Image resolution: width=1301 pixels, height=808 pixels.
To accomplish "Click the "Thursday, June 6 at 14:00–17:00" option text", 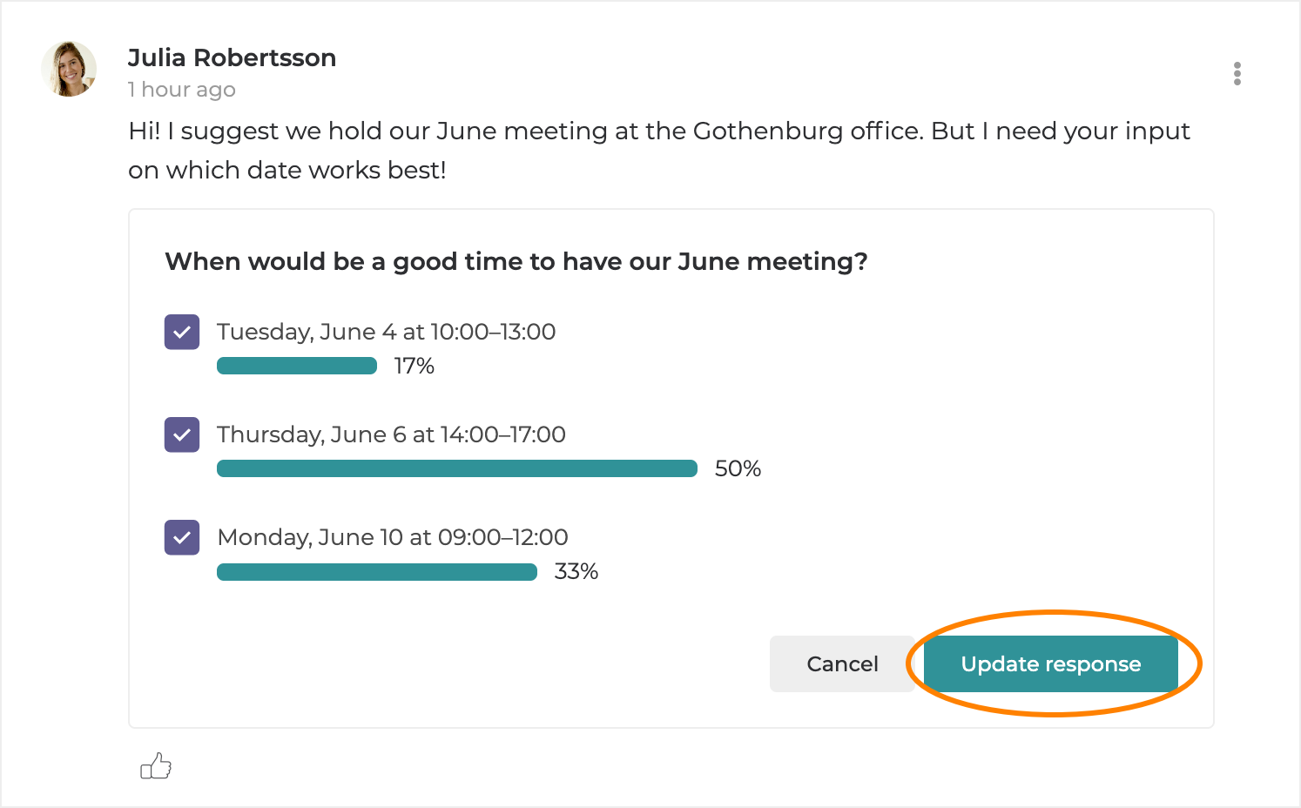I will point(391,434).
